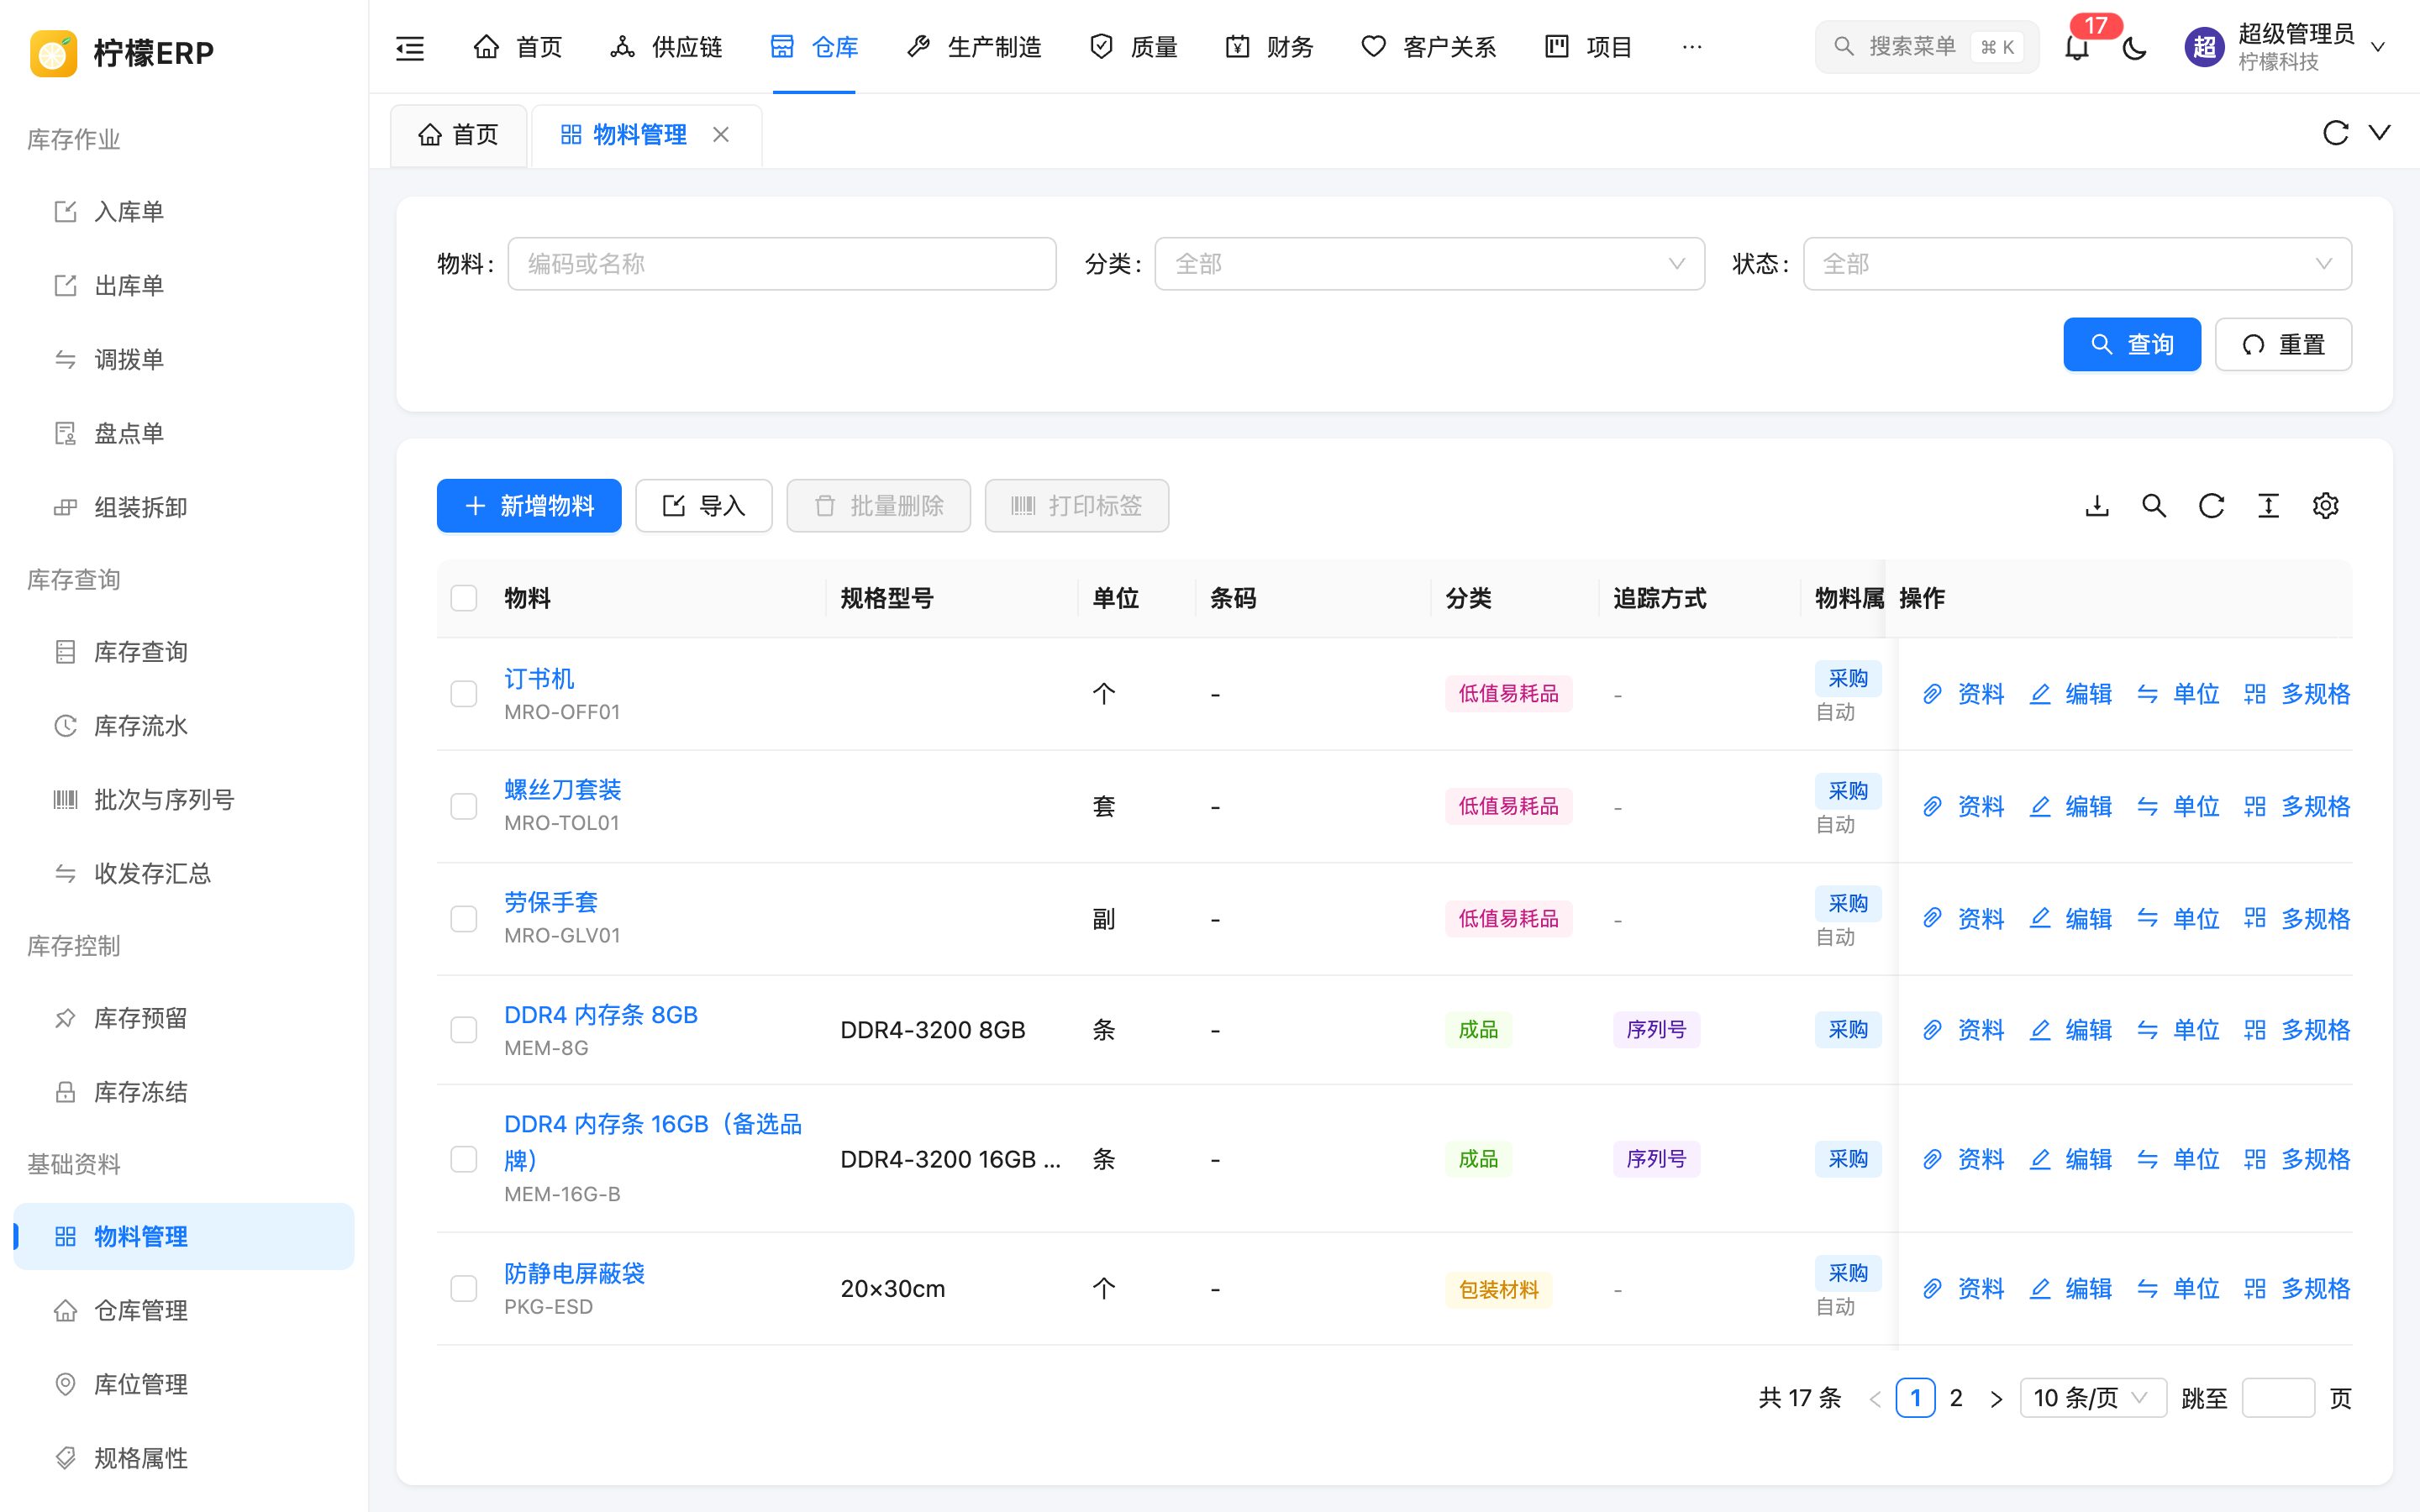Open the 财务 top menu
Screen dimensions: 2420x1512
tap(1269, 47)
